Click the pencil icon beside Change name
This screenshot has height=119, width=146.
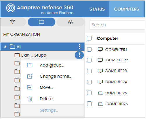[30, 76]
